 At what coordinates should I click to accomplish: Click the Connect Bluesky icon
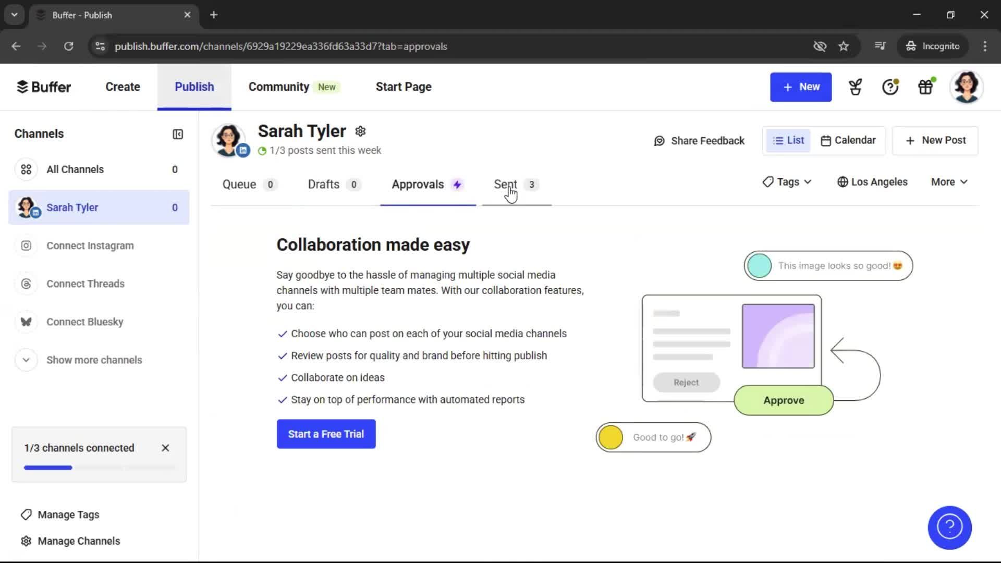pyautogui.click(x=26, y=322)
